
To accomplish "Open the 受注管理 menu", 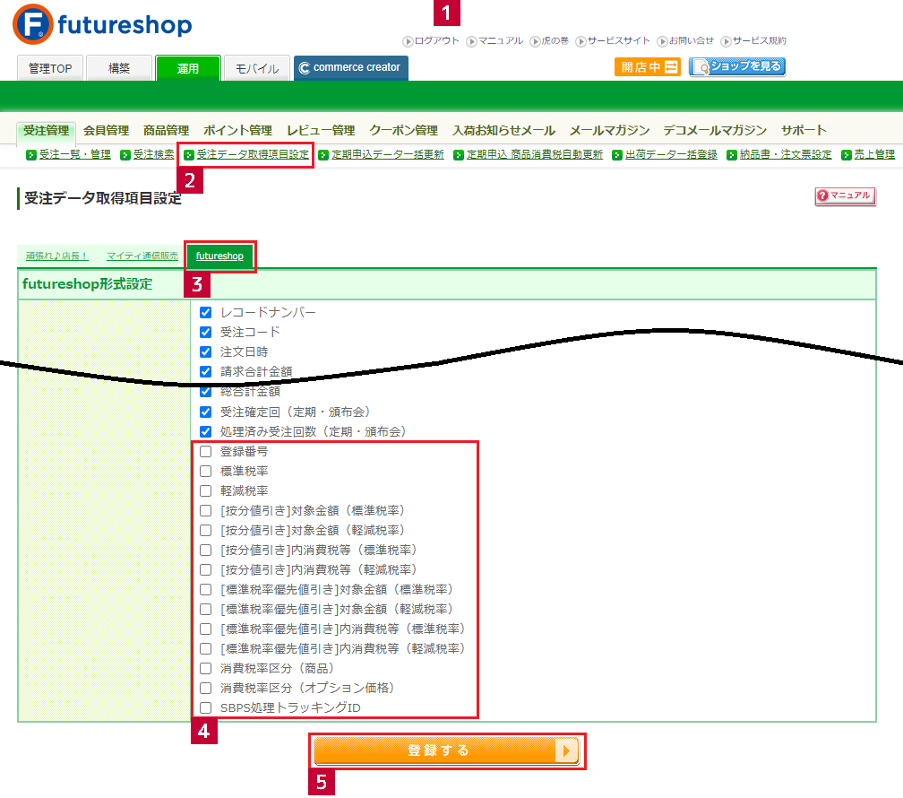I will point(46,130).
